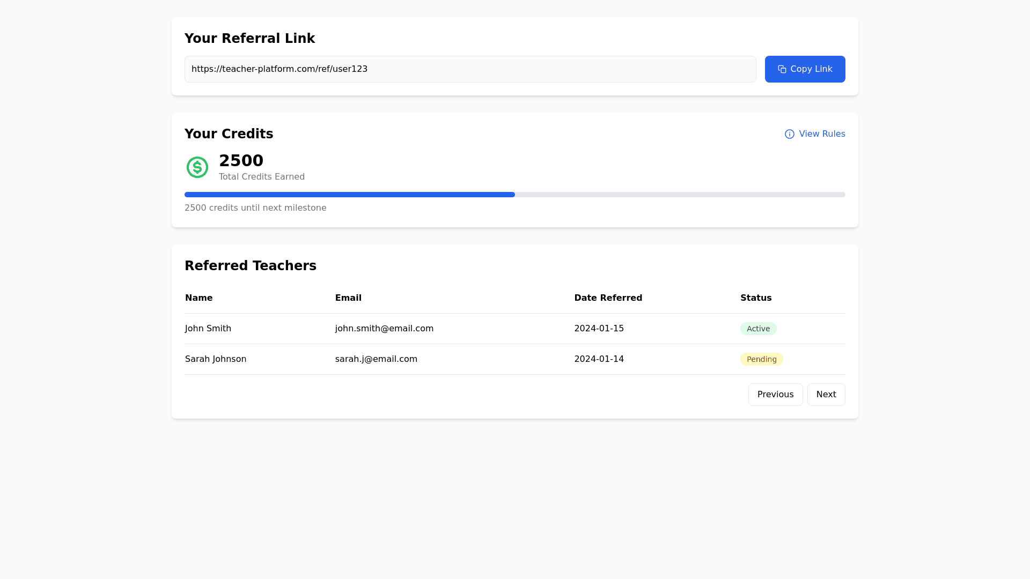
Task: Click the Active status badge
Action: tap(758, 329)
